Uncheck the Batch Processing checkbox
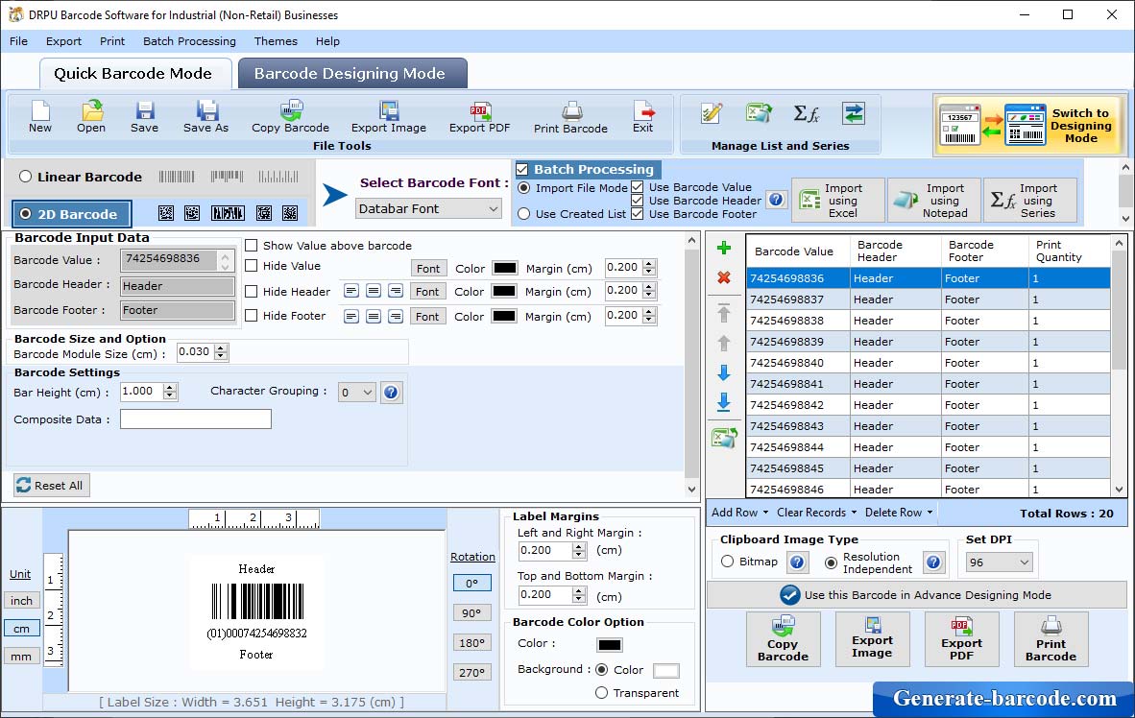The image size is (1135, 718). 522,169
